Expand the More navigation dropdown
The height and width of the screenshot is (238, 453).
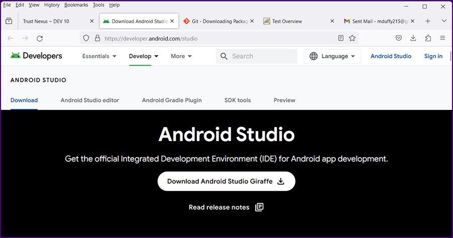click(x=181, y=56)
